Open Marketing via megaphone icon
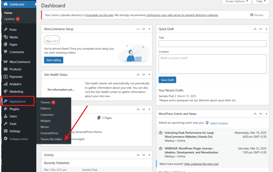The height and width of the screenshot is (172, 273). pyautogui.click(x=6, y=91)
